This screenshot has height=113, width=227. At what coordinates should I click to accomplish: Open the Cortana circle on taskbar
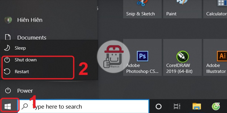pyautogui.click(x=159, y=107)
